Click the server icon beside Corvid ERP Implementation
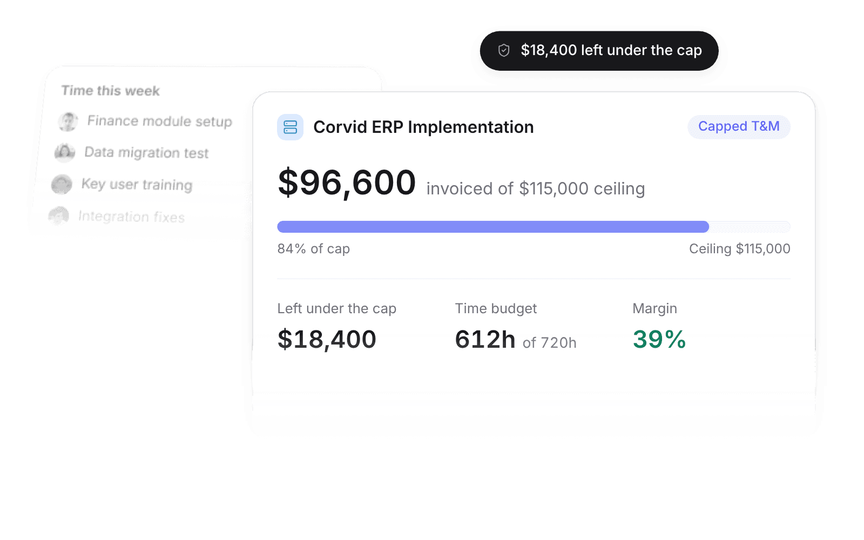This screenshot has width=864, height=540. pyautogui.click(x=290, y=127)
